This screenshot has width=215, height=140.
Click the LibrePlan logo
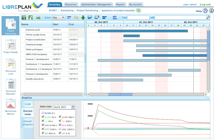[x=22, y=7]
